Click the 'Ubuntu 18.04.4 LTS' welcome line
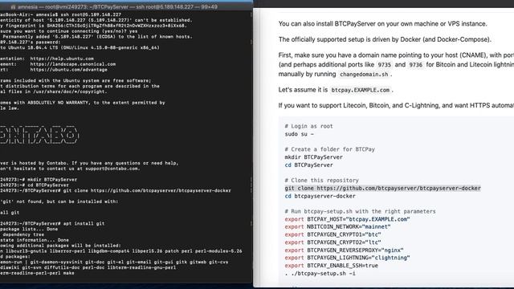 coord(80,48)
